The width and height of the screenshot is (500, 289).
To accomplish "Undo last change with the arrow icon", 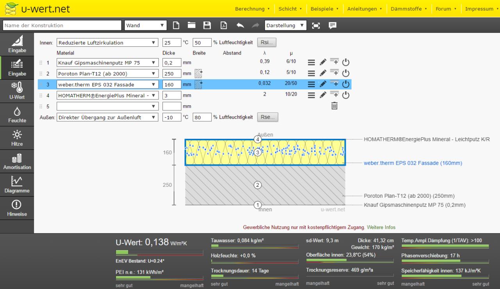I will click(240, 25).
